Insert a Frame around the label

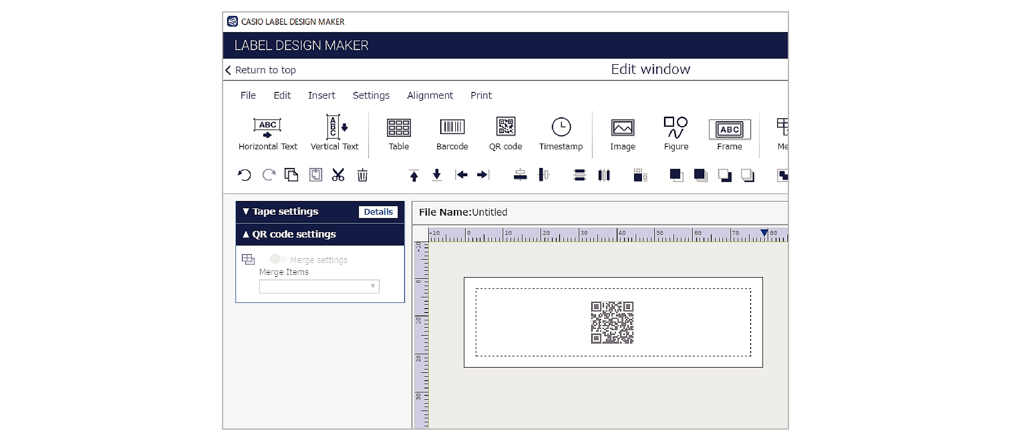[729, 133]
